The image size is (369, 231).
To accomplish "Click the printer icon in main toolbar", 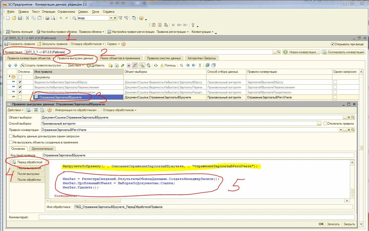I will coord(47,18).
